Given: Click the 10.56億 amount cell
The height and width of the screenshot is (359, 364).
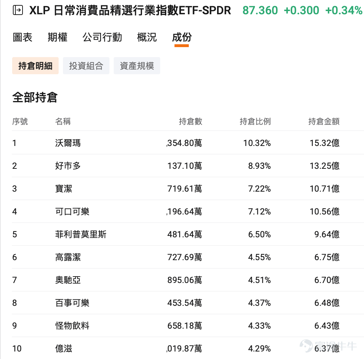Looking at the screenshot, I should click(x=325, y=212).
